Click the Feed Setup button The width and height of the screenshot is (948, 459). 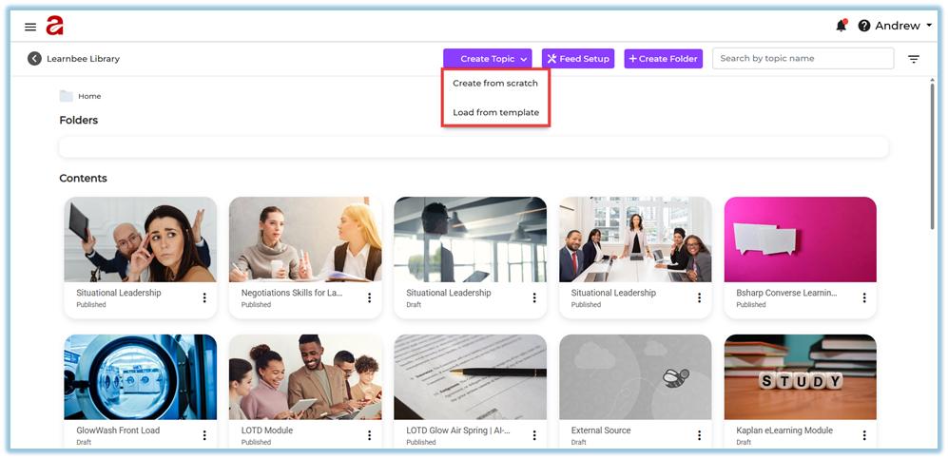578,59
